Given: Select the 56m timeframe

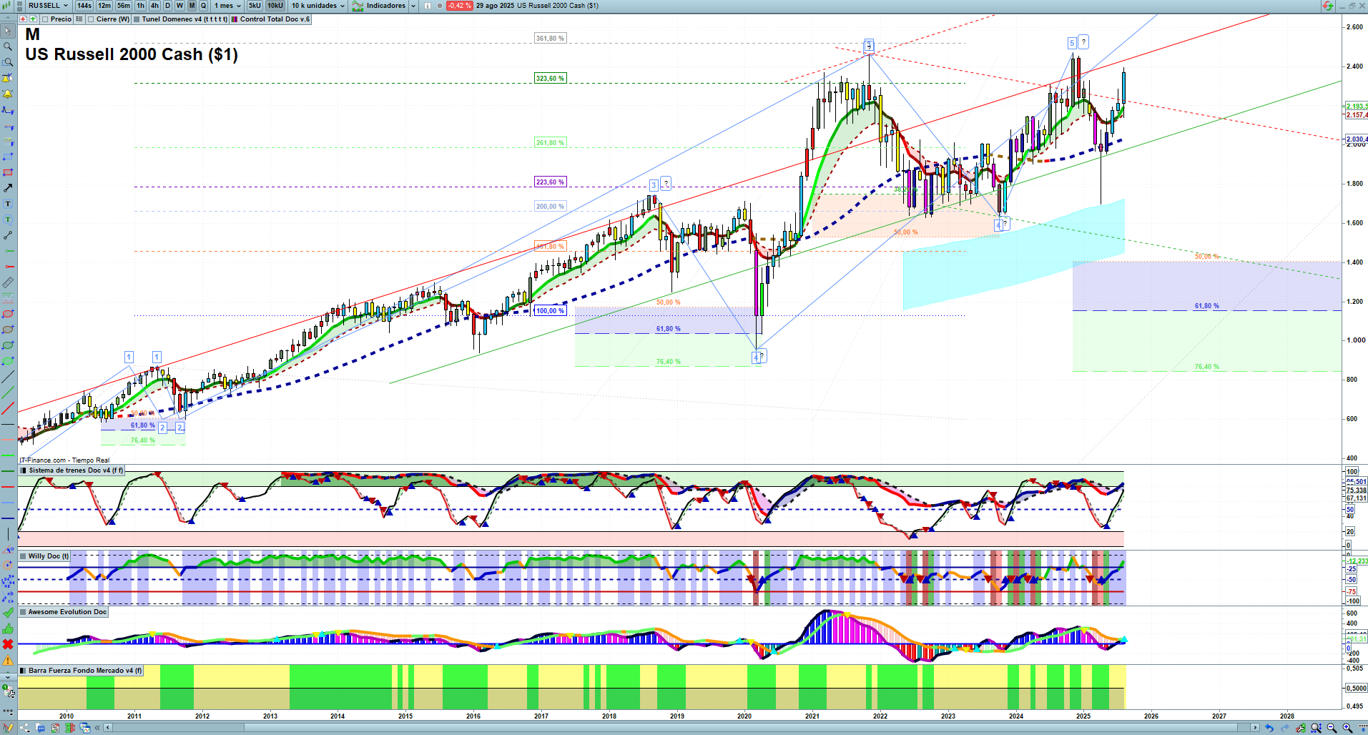Looking at the screenshot, I should tap(124, 6).
